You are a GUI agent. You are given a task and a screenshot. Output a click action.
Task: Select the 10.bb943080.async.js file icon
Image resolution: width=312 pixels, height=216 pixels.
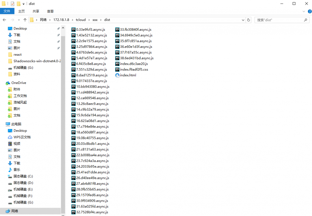click(73, 87)
